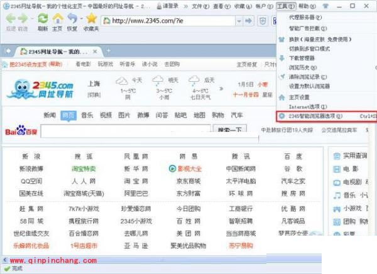
Task: Open Internet选项 from Tools menu
Action: click(x=308, y=107)
